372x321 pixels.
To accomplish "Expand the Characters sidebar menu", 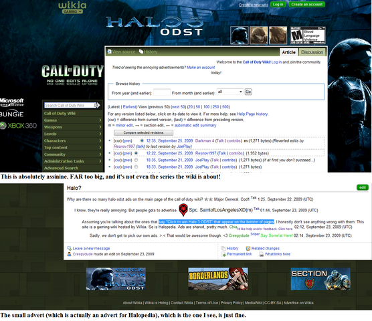I will click(73, 141).
